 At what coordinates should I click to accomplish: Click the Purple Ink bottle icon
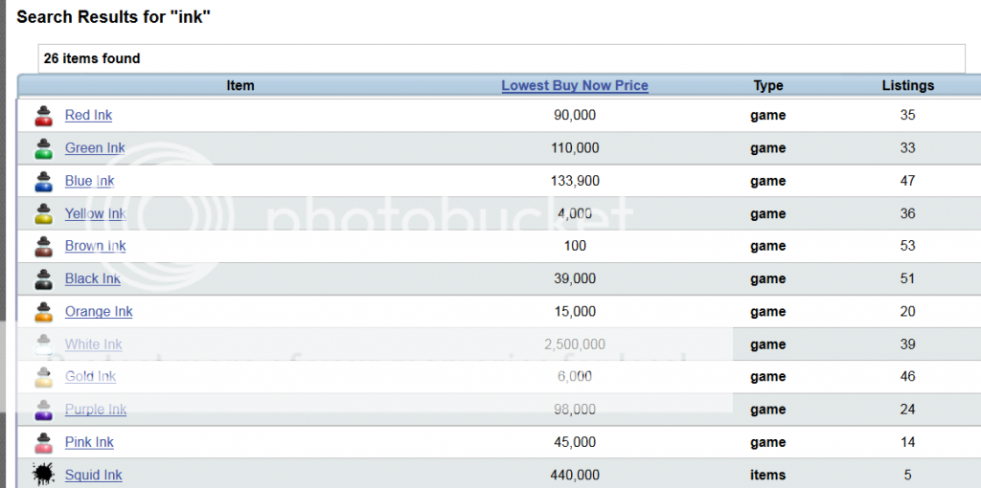43,410
